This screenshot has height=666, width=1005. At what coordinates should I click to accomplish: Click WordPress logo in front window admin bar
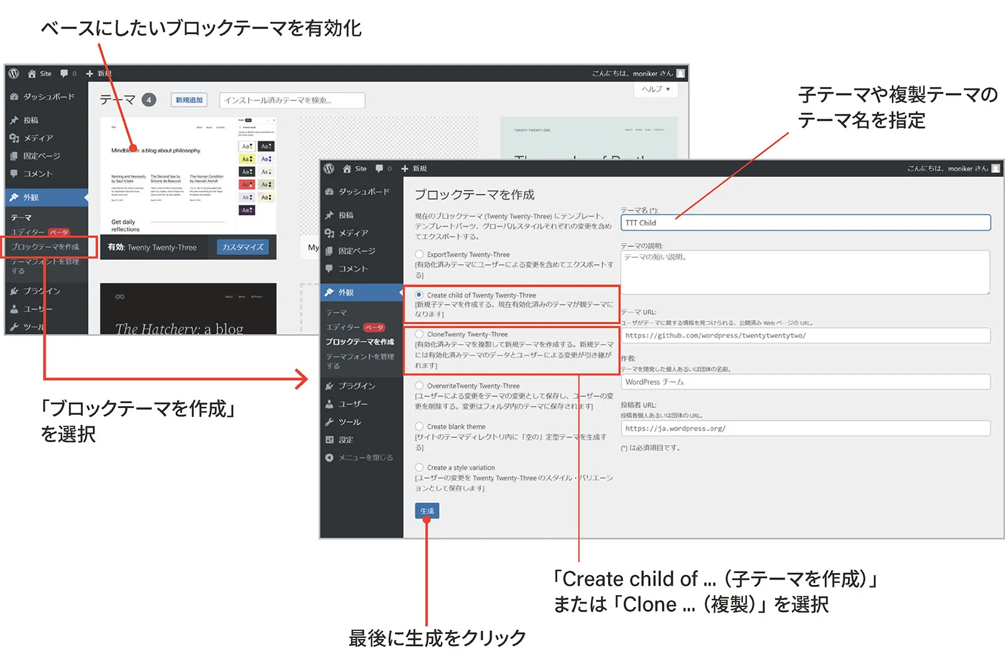(x=329, y=169)
